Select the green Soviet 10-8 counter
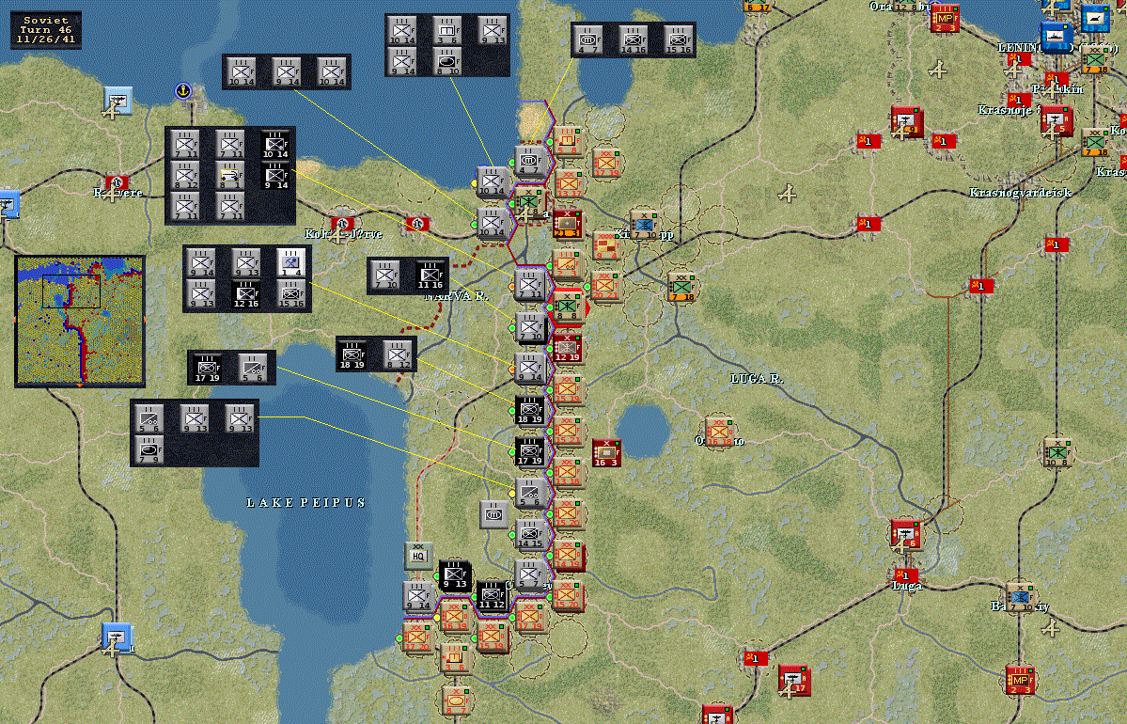 pos(1057,452)
